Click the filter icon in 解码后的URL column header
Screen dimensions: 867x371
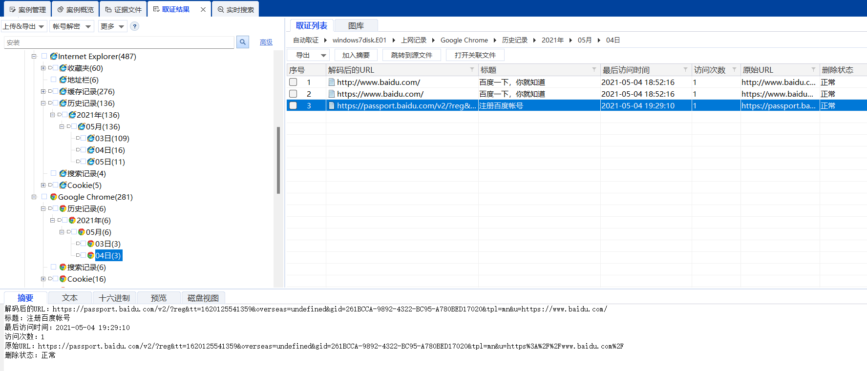coord(472,69)
